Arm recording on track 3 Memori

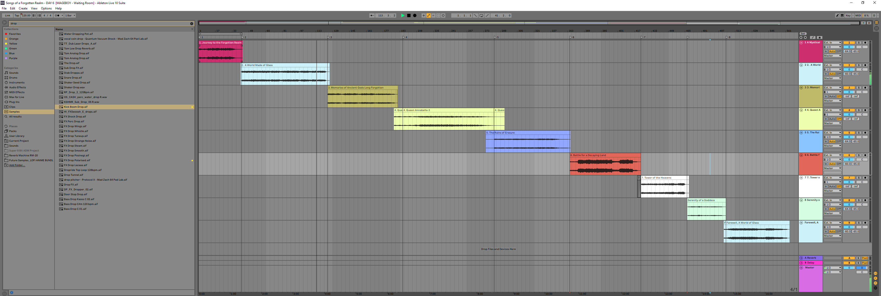click(865, 88)
